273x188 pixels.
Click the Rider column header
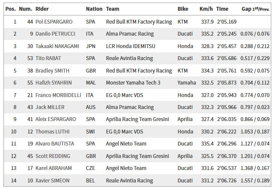[42, 9]
